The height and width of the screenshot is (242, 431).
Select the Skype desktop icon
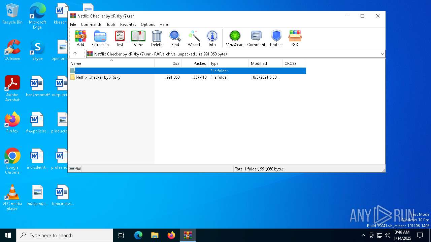(x=37, y=50)
